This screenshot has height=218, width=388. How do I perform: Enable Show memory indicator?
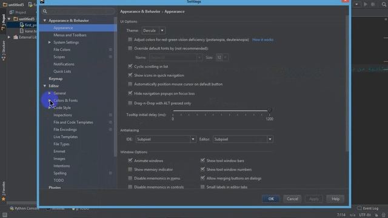click(130, 170)
